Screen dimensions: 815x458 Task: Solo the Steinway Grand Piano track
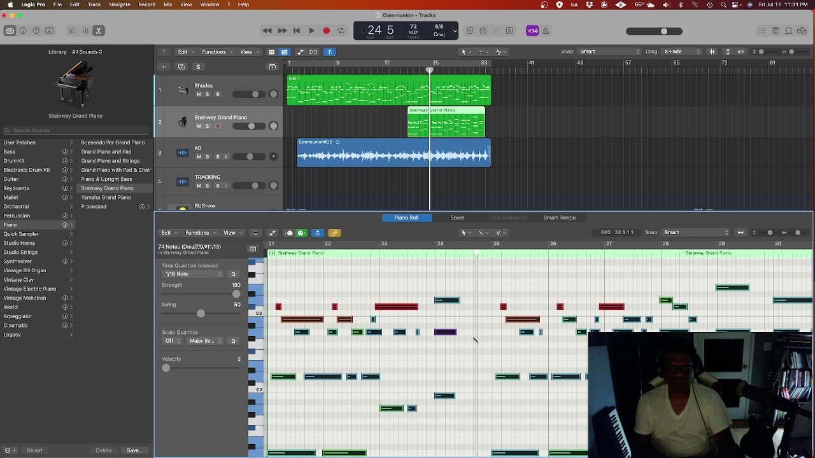click(208, 126)
